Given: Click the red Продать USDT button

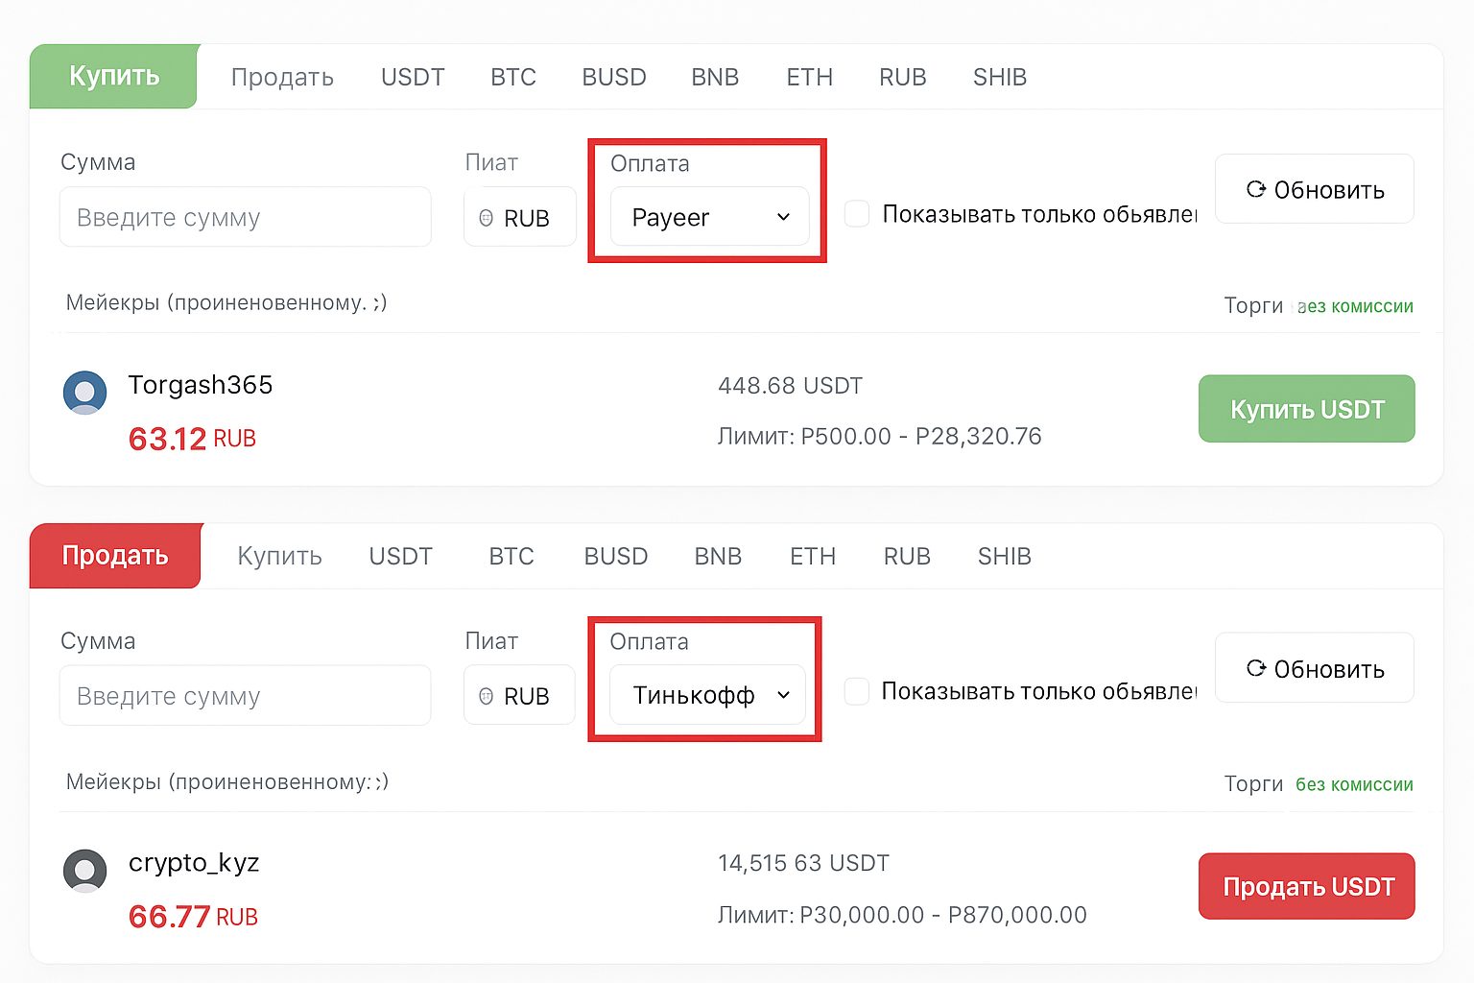Looking at the screenshot, I should pyautogui.click(x=1306, y=886).
